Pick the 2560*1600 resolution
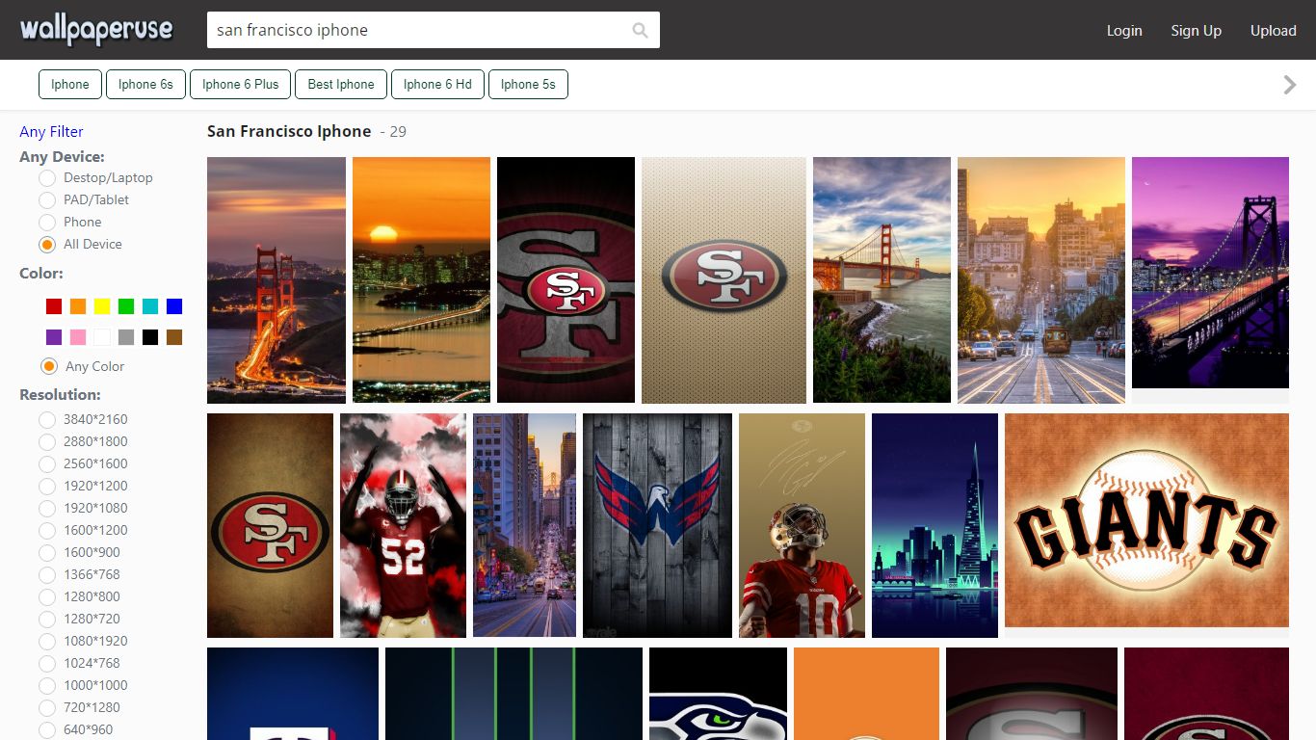The height and width of the screenshot is (740, 1316). [x=47, y=463]
